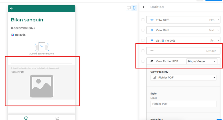Click the back arrow in green app header
223x120 pixels.
(x=11, y=9)
